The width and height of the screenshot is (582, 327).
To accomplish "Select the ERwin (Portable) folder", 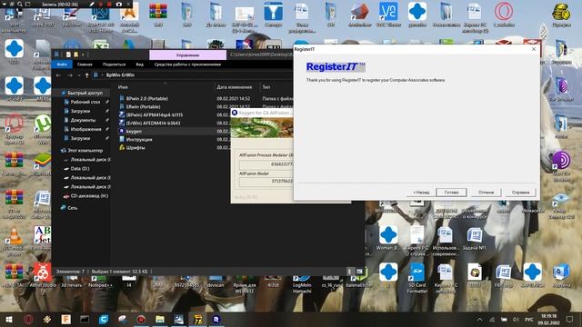I will pos(144,107).
